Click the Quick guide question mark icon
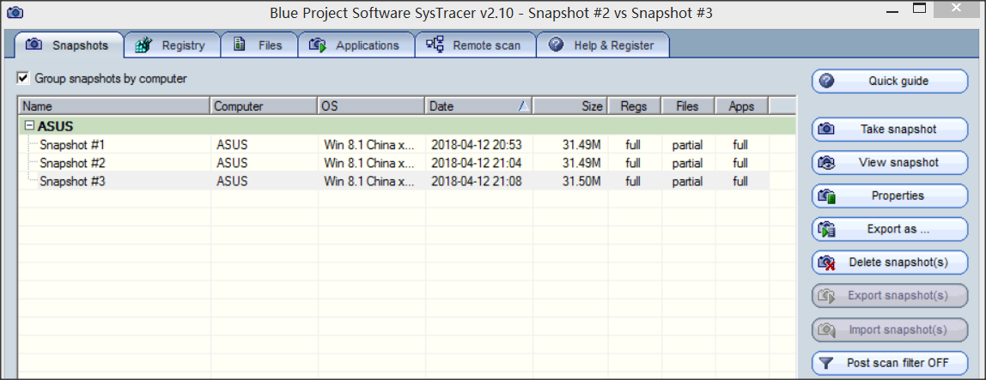This screenshot has height=380, width=986. click(x=826, y=81)
